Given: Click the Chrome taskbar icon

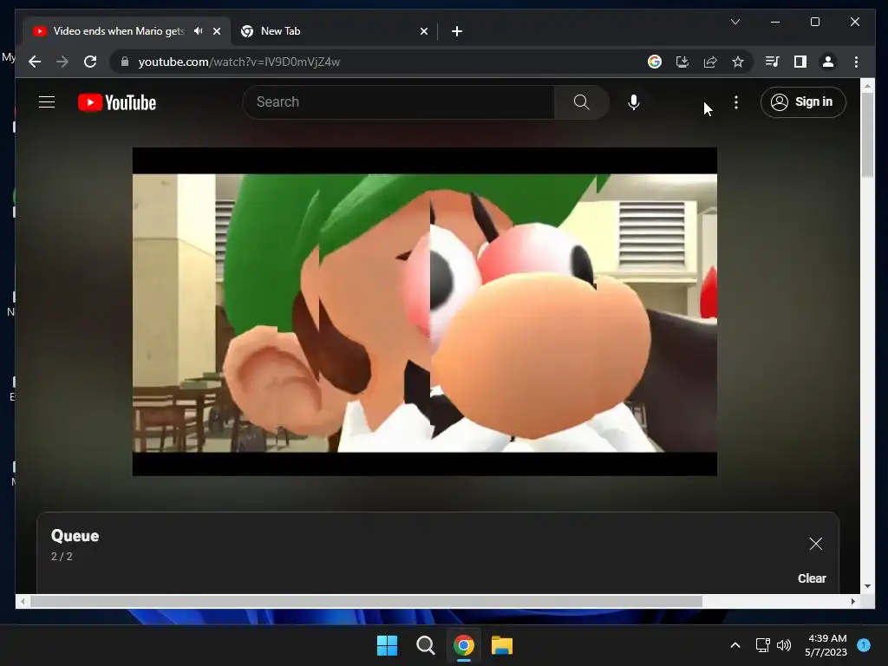Looking at the screenshot, I should point(463,645).
